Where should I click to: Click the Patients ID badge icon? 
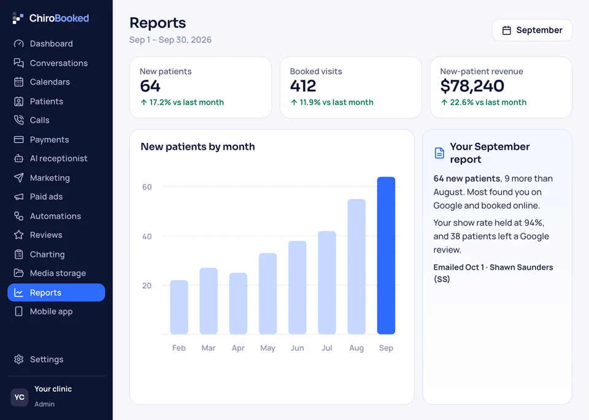coord(19,101)
